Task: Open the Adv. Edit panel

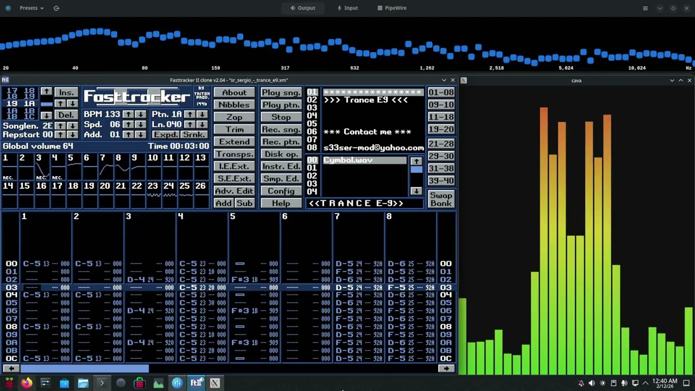Action: pyautogui.click(x=235, y=191)
